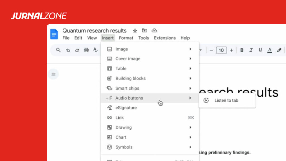Expand the Symbols submenu arrow
This screenshot has height=161, width=286.
coord(190,147)
